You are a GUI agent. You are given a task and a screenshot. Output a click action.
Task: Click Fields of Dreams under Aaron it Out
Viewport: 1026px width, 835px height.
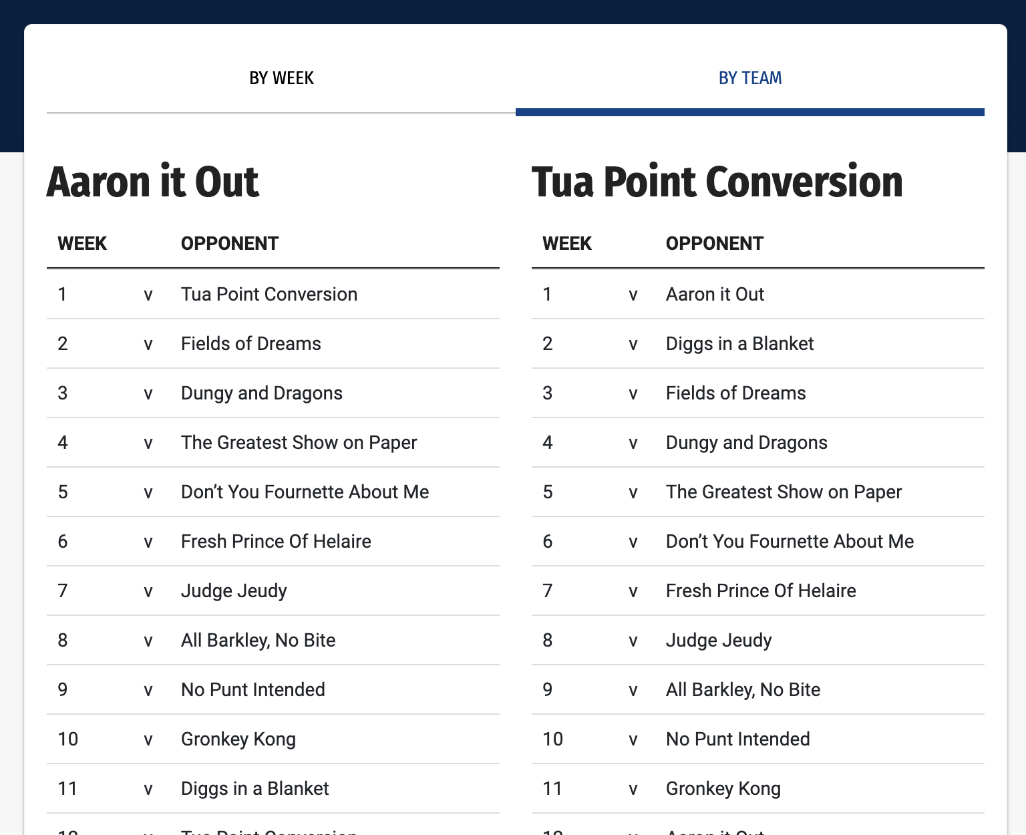tap(250, 343)
